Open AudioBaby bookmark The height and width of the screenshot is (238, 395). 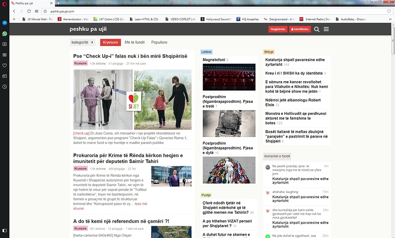(x=351, y=19)
